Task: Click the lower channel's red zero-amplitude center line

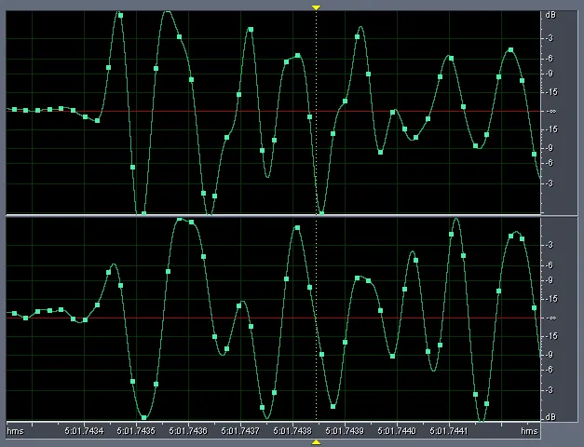Action: point(274,318)
